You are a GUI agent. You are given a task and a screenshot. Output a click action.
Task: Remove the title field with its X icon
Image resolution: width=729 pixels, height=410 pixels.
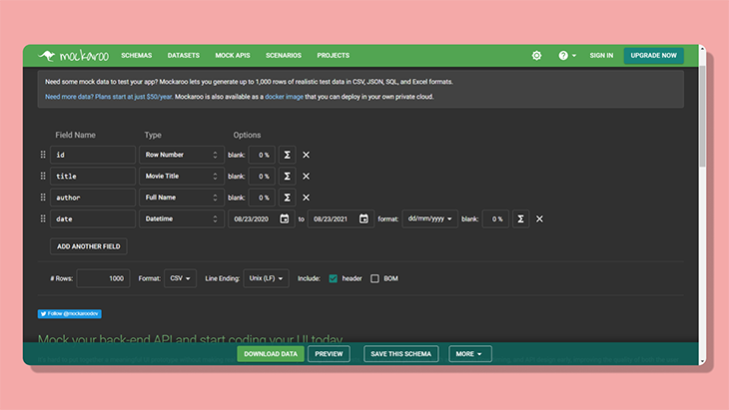coord(306,176)
